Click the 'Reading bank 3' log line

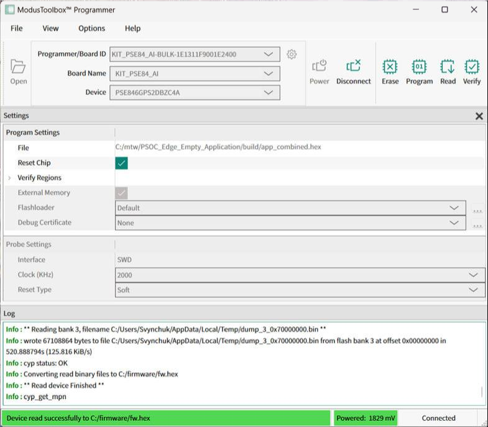point(166,329)
